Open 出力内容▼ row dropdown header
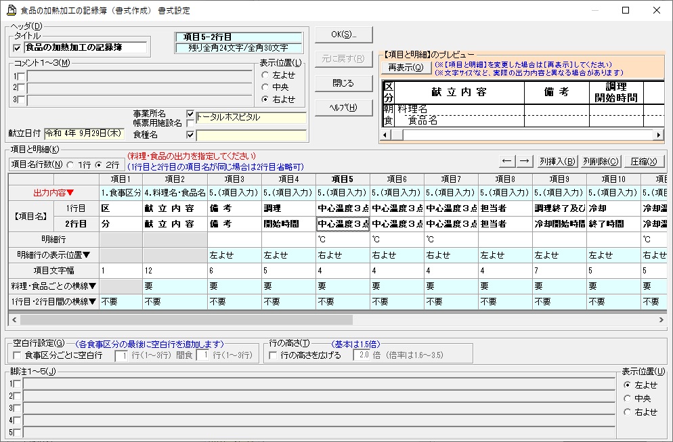673x442 pixels. (53, 193)
